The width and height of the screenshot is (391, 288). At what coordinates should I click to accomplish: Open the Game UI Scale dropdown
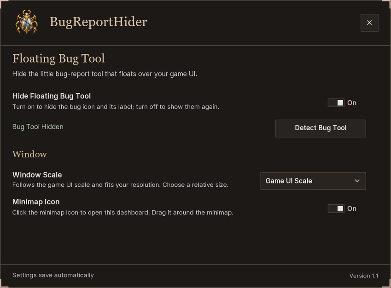click(313, 181)
